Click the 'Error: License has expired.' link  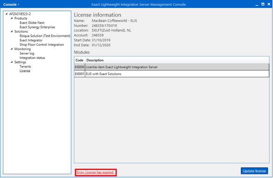(x=96, y=172)
